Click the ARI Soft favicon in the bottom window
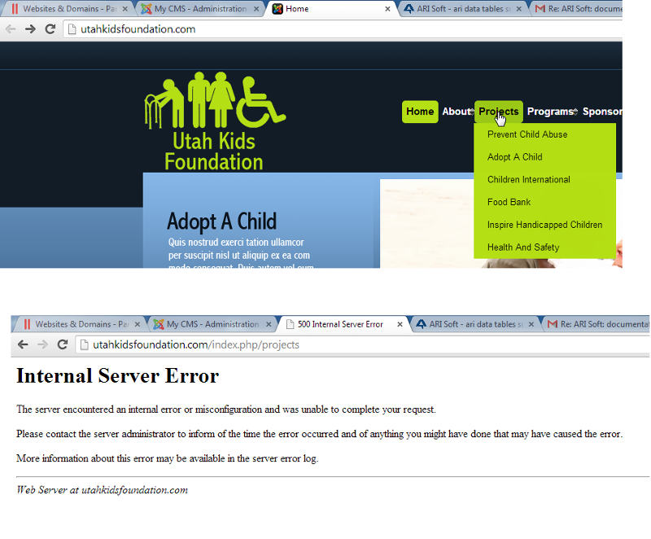Image resolution: width=651 pixels, height=539 pixels. tap(421, 324)
